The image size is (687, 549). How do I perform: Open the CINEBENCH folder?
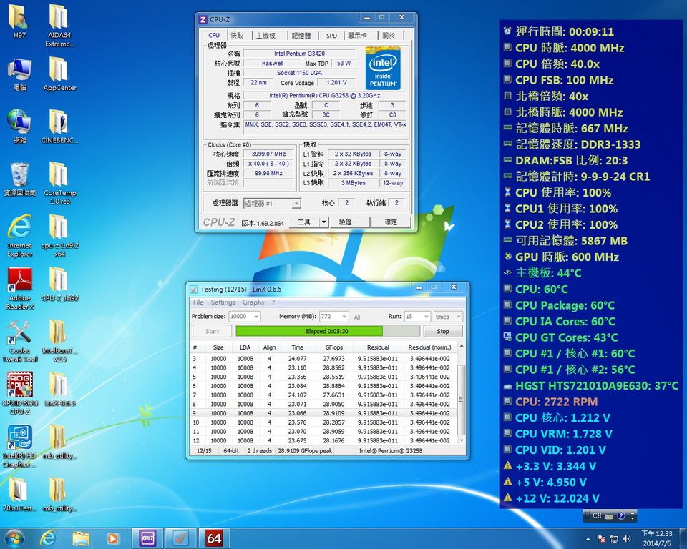(x=59, y=127)
